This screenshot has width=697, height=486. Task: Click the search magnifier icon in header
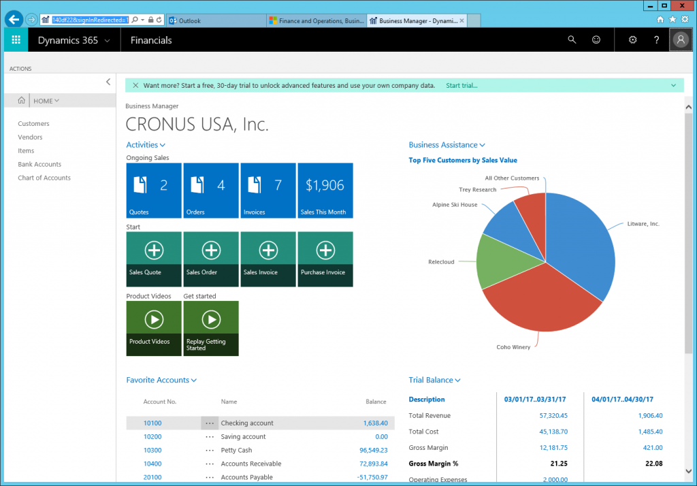point(572,39)
